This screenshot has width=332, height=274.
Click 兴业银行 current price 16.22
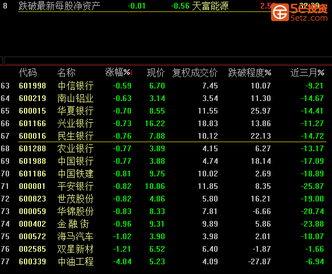pyautogui.click(x=155, y=123)
